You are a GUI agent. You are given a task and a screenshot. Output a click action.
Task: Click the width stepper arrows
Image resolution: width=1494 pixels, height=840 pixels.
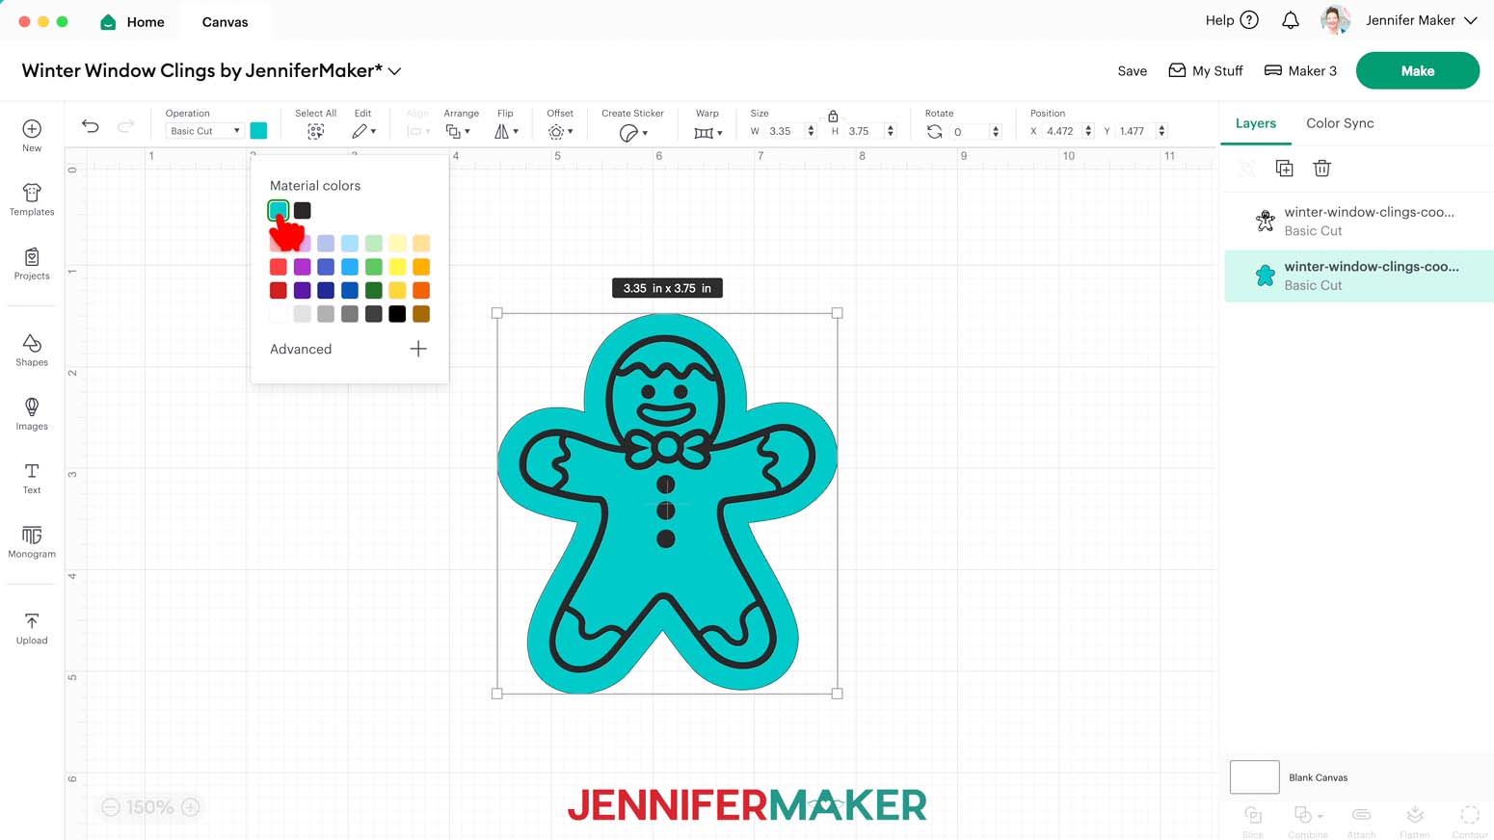click(x=811, y=131)
